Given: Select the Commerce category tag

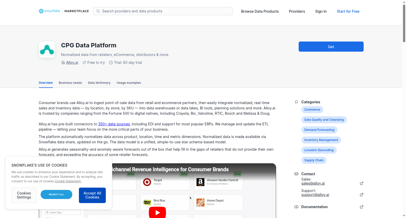Looking at the screenshot, I should pos(312,110).
